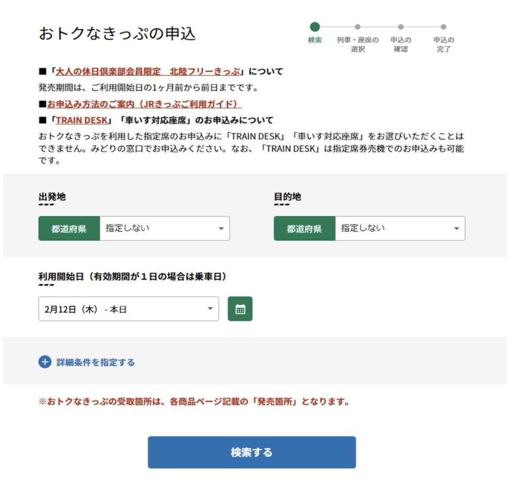
Task: Click the 検索 step indicator dot
Action: pos(315,27)
